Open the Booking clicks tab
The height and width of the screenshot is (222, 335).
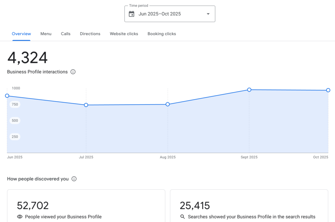tap(162, 34)
